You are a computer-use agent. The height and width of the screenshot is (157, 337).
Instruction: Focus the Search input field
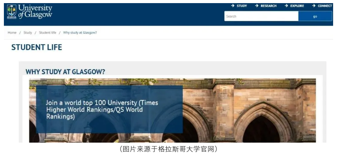[261, 16]
